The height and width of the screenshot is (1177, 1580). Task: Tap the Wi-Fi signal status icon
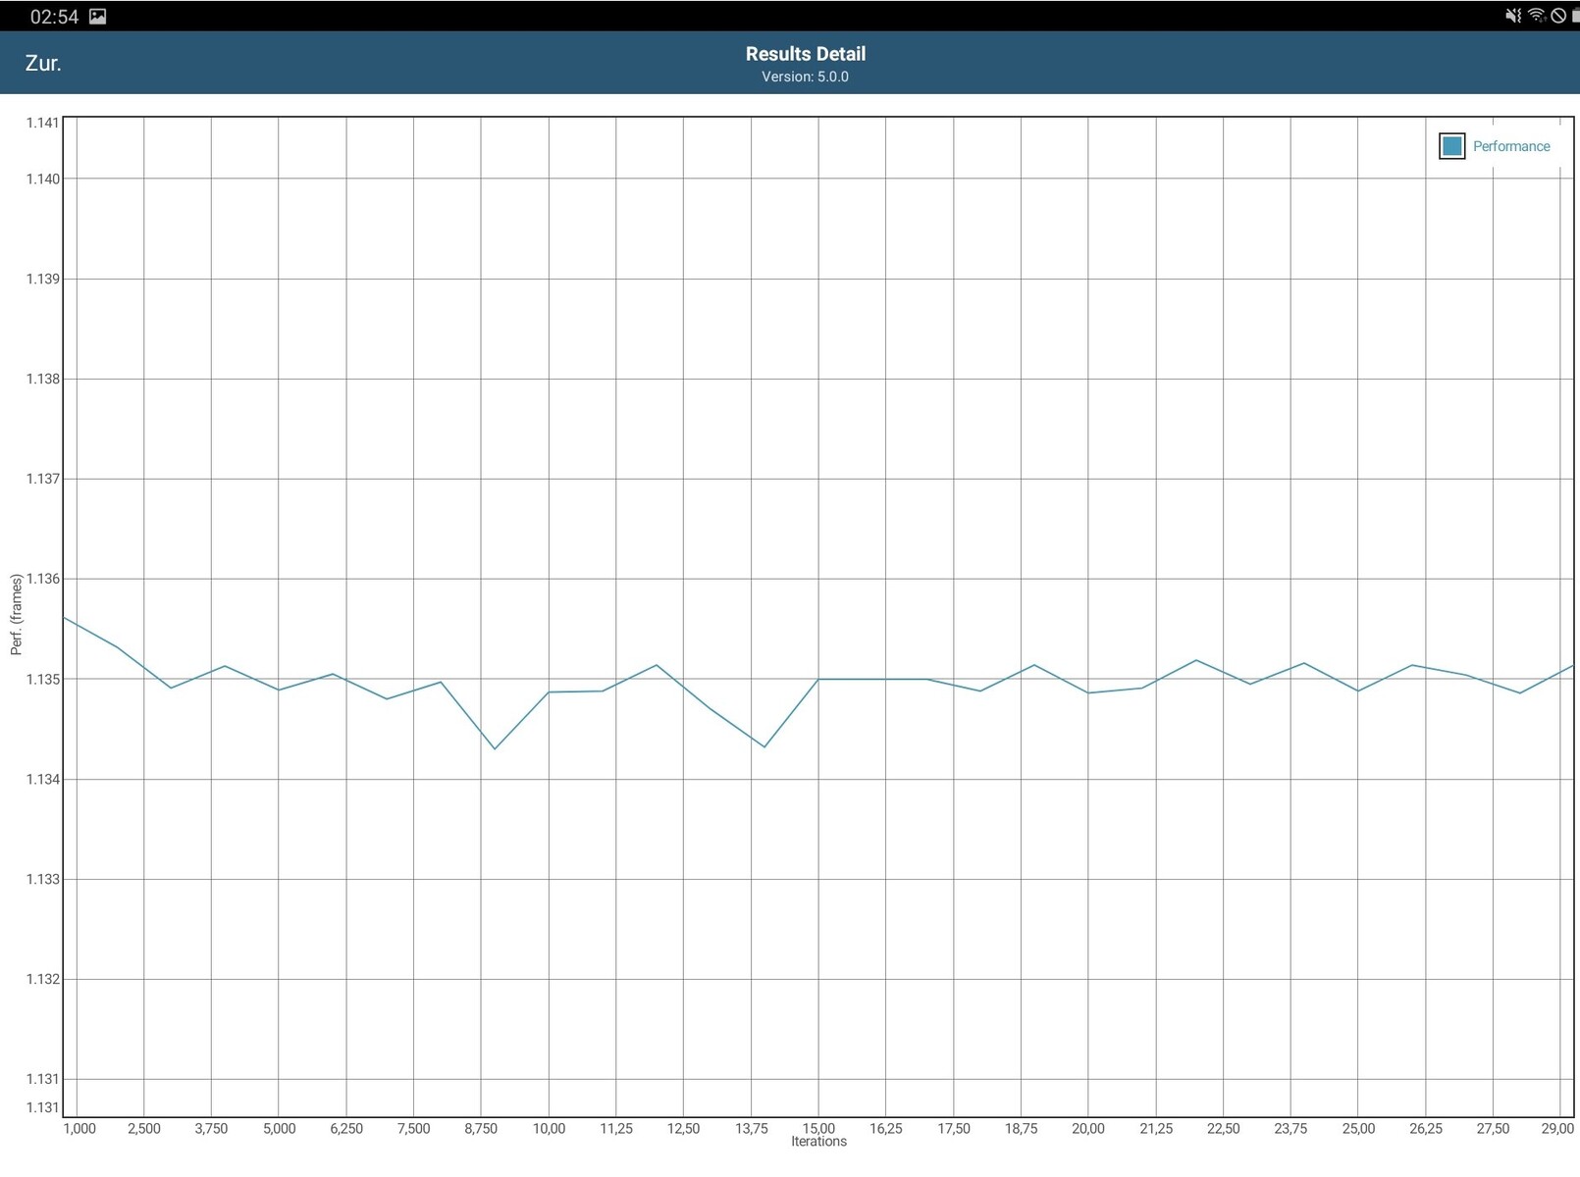[1536, 16]
